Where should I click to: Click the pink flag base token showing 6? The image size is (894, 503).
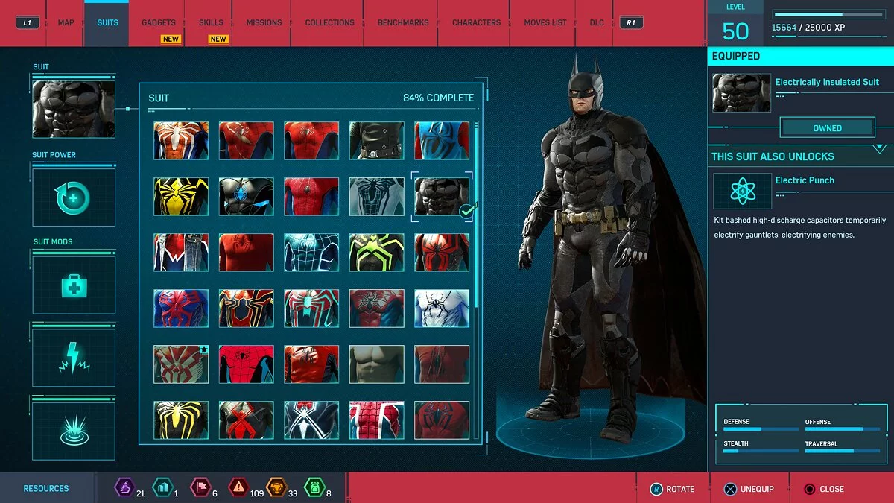point(200,487)
